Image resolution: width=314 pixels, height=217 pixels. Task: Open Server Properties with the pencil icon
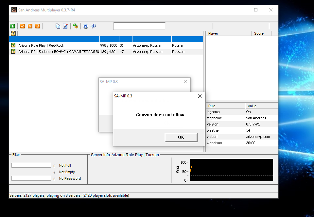point(65,26)
